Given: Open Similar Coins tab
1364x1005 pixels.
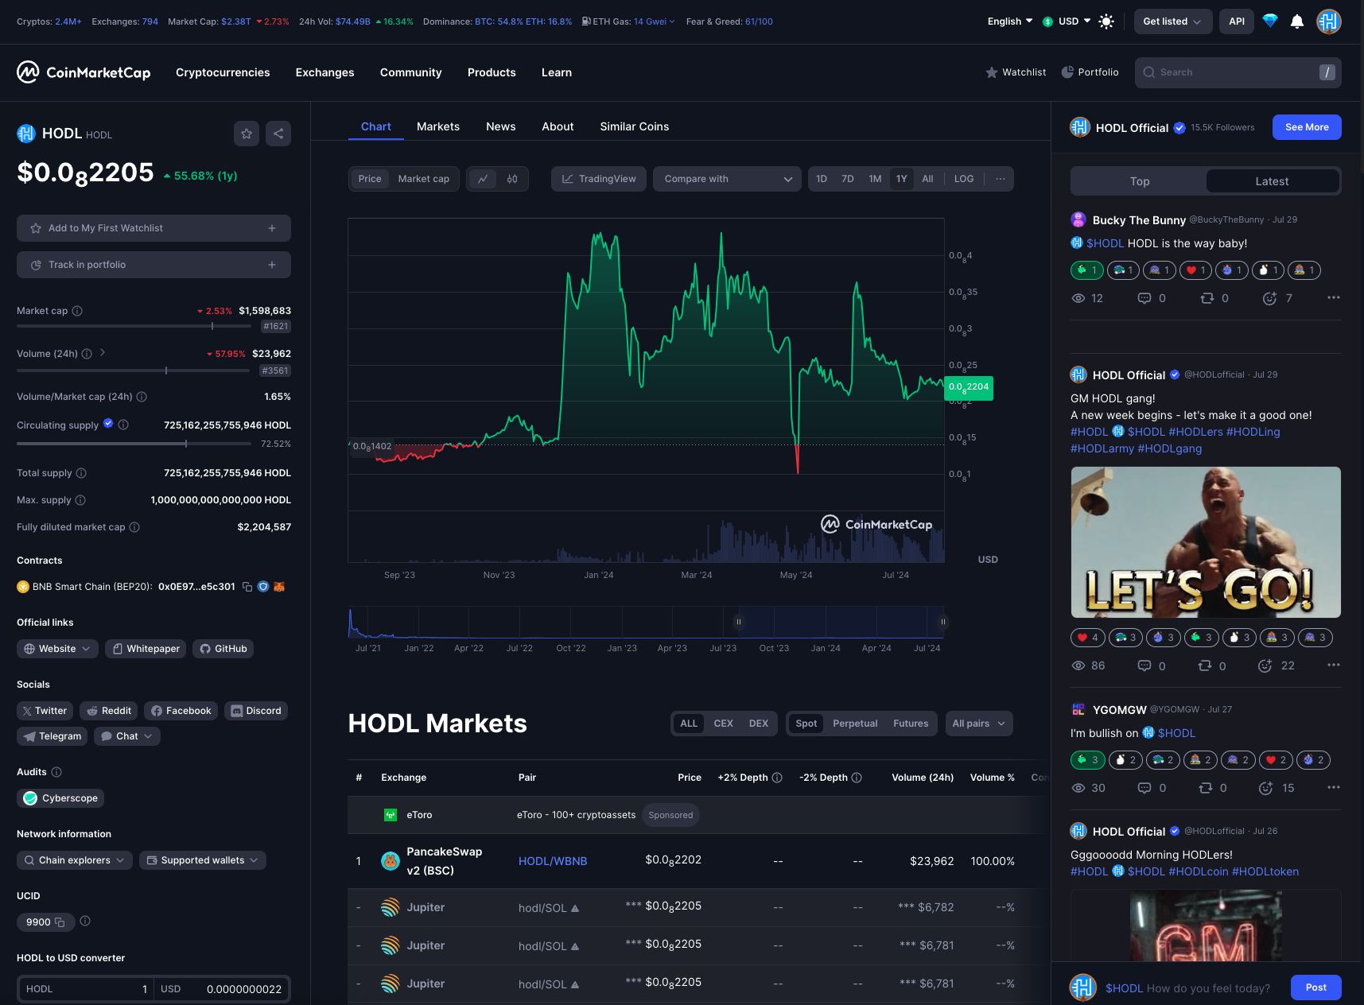Looking at the screenshot, I should [x=635, y=126].
